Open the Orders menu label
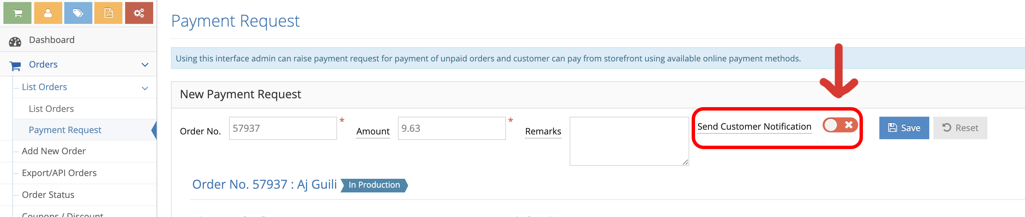 pos(43,64)
